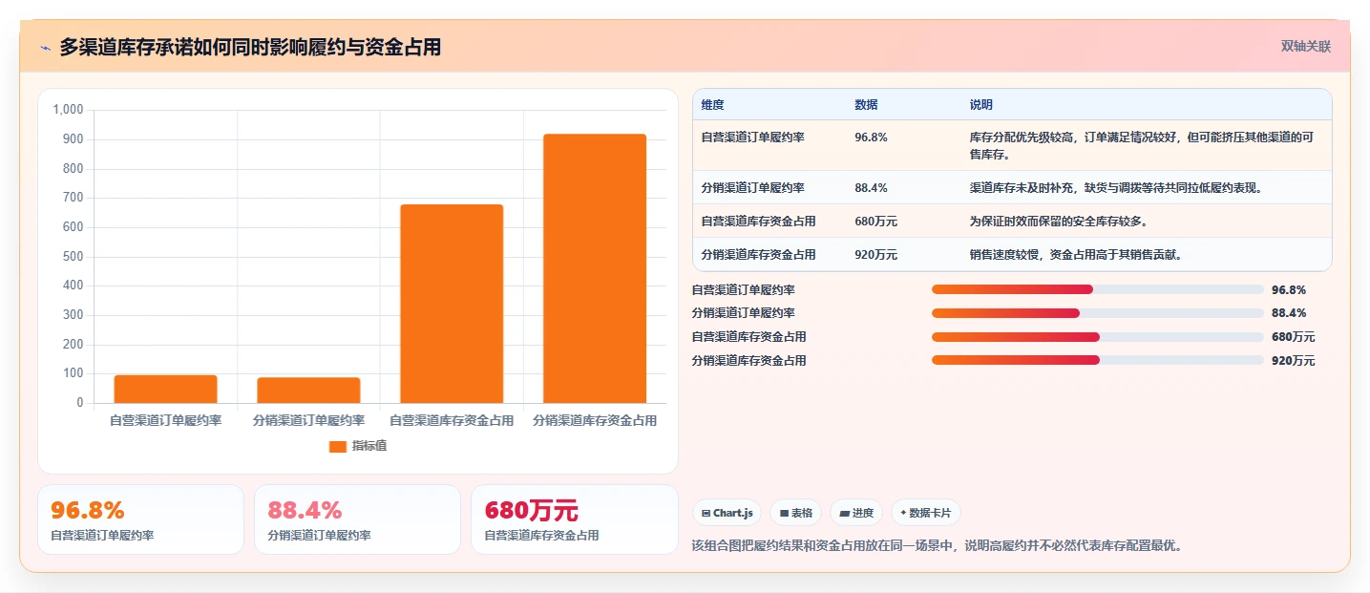
Task: Click the summary sentence starting 该组合图
Action: [937, 546]
